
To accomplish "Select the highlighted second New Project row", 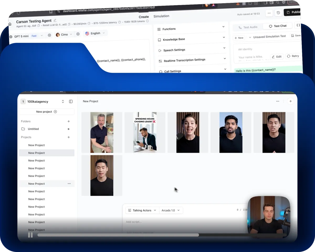I will (47, 153).
